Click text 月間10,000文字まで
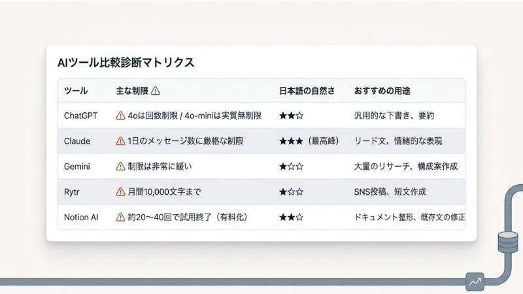 tap(165, 191)
